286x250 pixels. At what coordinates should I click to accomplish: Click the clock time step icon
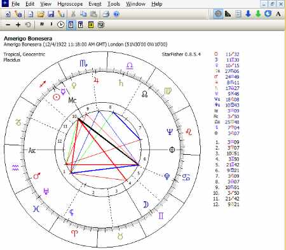[61, 25]
